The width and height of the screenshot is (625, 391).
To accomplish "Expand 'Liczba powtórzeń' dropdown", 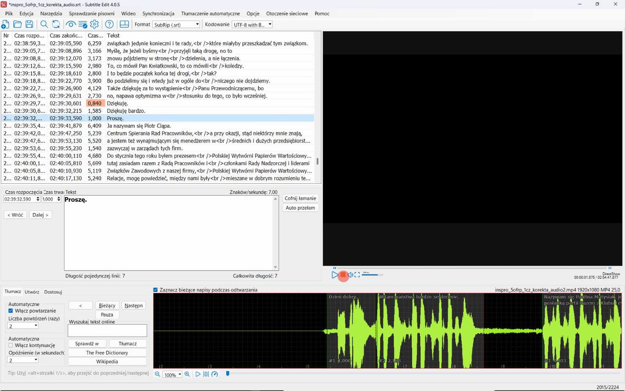I will click(23, 326).
